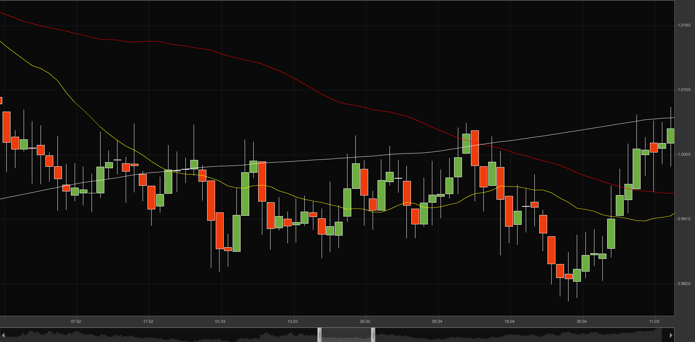Select the 07.02 date label on time axis
This screenshot has width=695, height=342.
coord(76,321)
